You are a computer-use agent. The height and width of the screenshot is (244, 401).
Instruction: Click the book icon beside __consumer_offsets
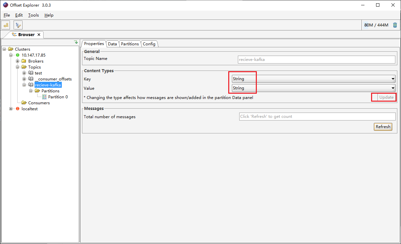click(x=31, y=79)
